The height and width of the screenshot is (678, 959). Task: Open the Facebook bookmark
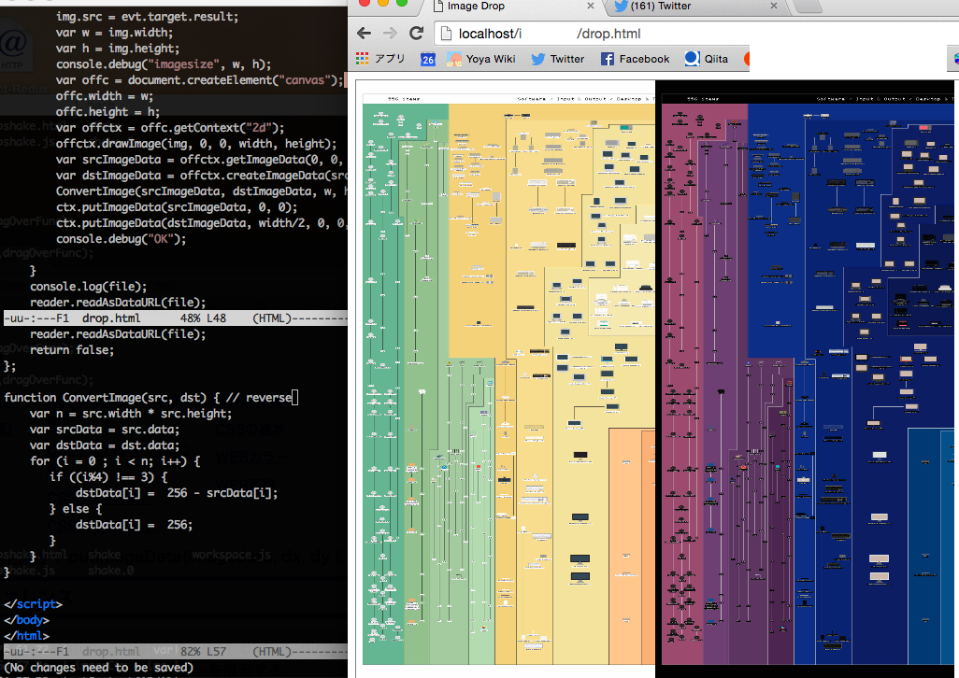[635, 59]
